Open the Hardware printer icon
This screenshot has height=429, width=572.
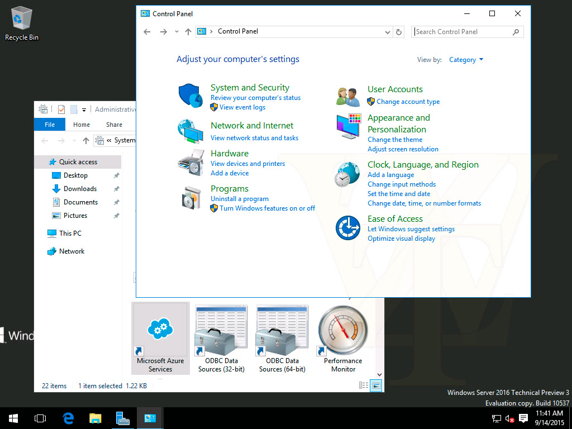[x=190, y=163]
